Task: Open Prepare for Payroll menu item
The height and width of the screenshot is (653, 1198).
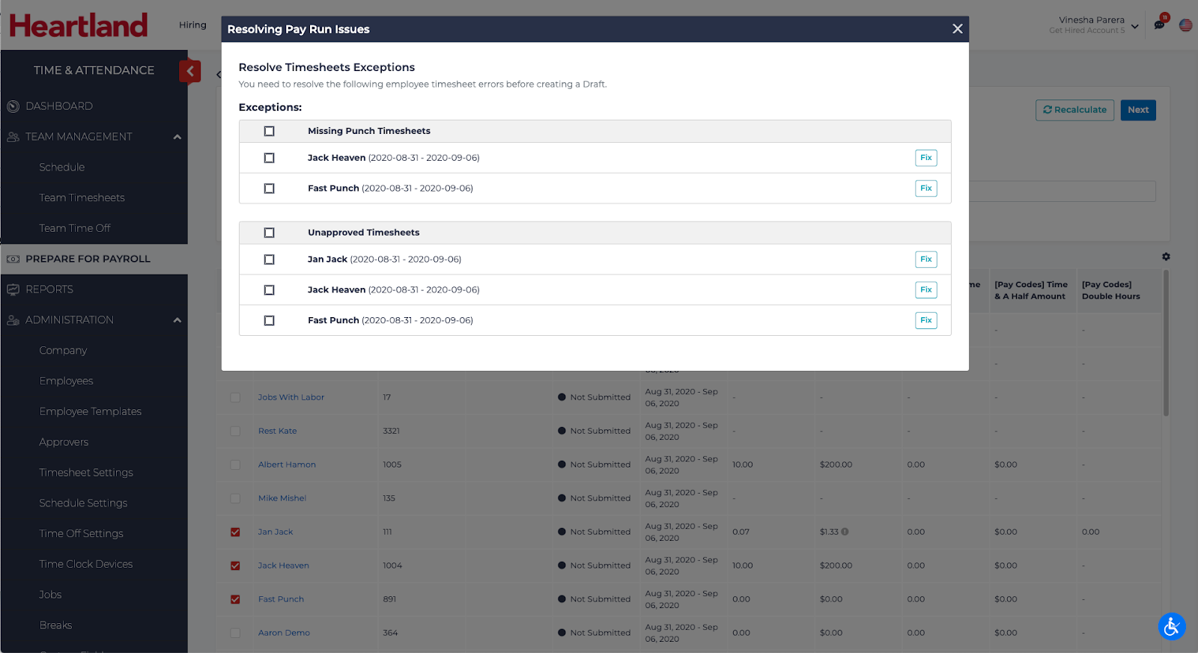Action: point(88,259)
